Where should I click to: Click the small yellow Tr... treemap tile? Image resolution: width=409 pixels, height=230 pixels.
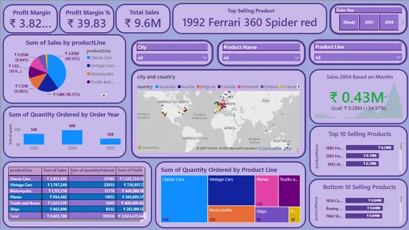[295, 215]
